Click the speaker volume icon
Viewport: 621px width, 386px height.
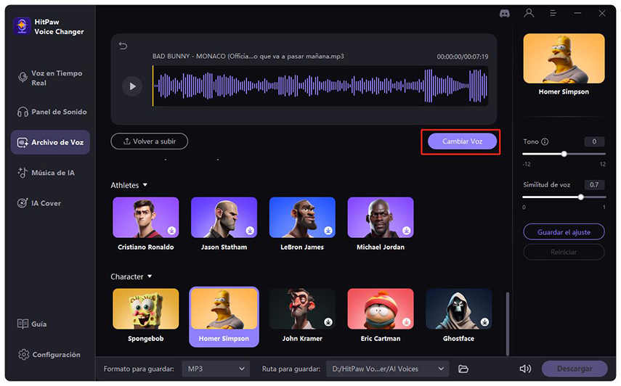pos(524,369)
